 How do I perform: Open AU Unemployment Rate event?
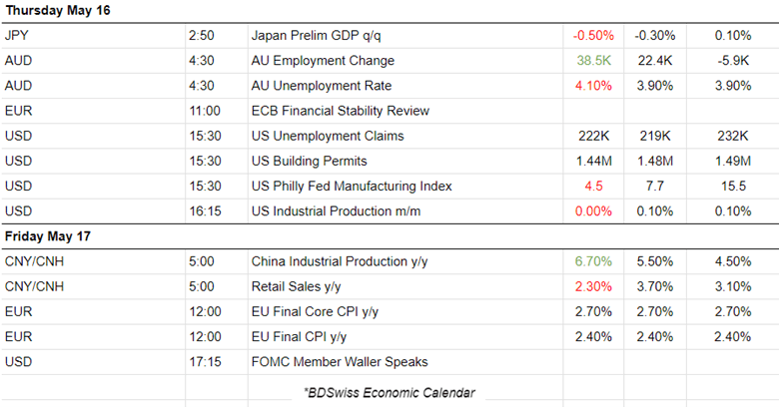(326, 86)
